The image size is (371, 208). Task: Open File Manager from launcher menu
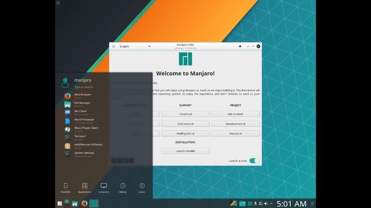[83, 104]
